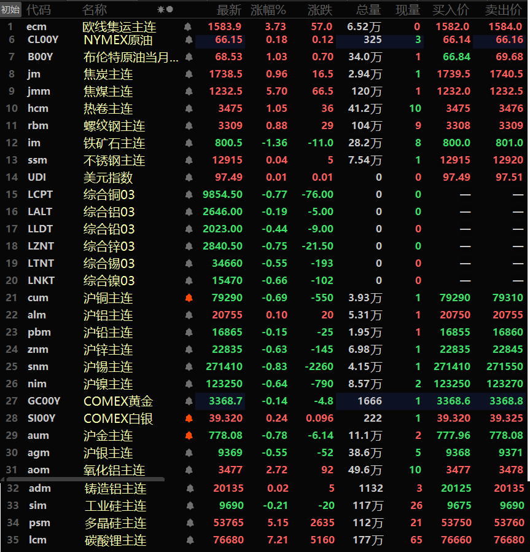Click the bell icon for 碳酸锂主连

pos(190,540)
